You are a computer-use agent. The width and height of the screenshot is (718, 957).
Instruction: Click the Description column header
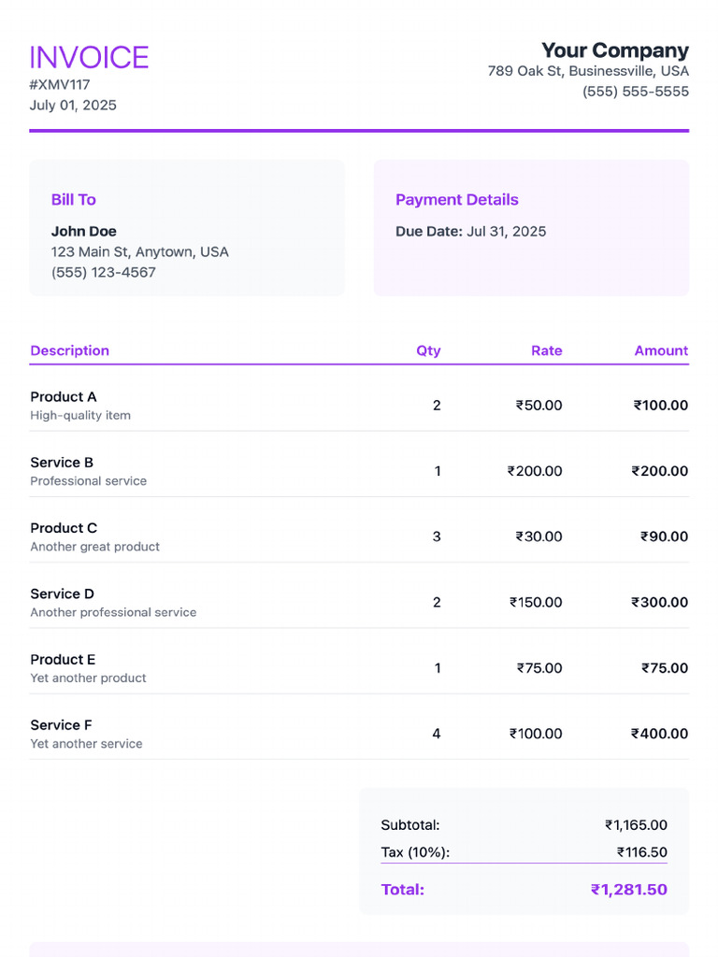[x=69, y=350]
